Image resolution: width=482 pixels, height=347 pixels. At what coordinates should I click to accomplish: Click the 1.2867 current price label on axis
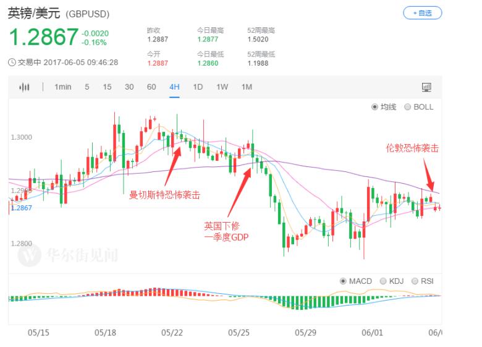coord(21,208)
